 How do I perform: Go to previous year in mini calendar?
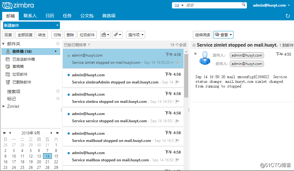coord(4,133)
